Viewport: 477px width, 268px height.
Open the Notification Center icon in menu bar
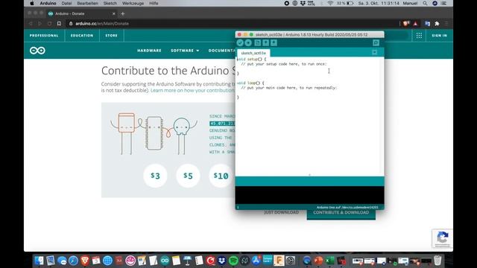[444, 3]
